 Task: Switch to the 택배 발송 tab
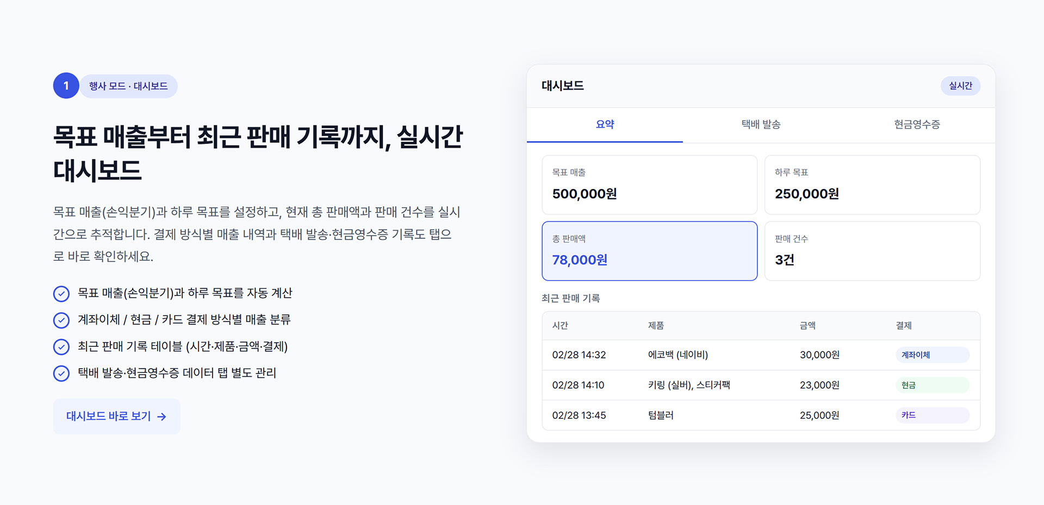(x=761, y=125)
